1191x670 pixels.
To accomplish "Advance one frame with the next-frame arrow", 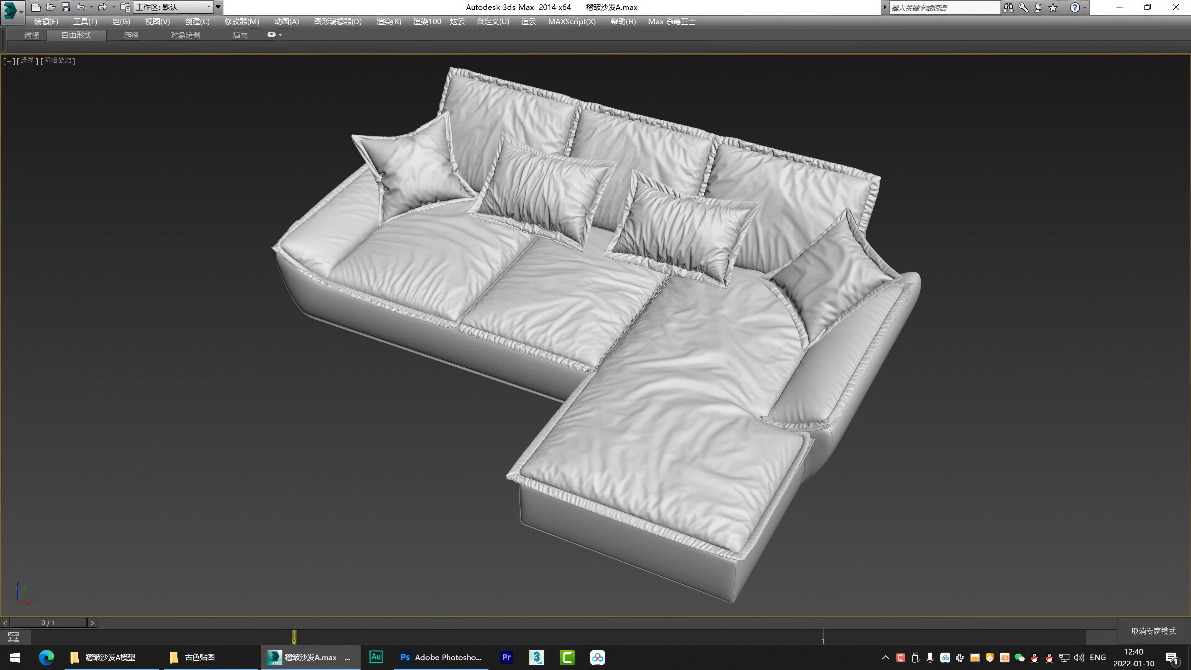I will (92, 623).
